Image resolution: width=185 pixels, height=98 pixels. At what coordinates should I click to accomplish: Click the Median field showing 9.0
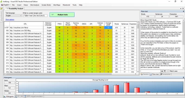(9, 93)
